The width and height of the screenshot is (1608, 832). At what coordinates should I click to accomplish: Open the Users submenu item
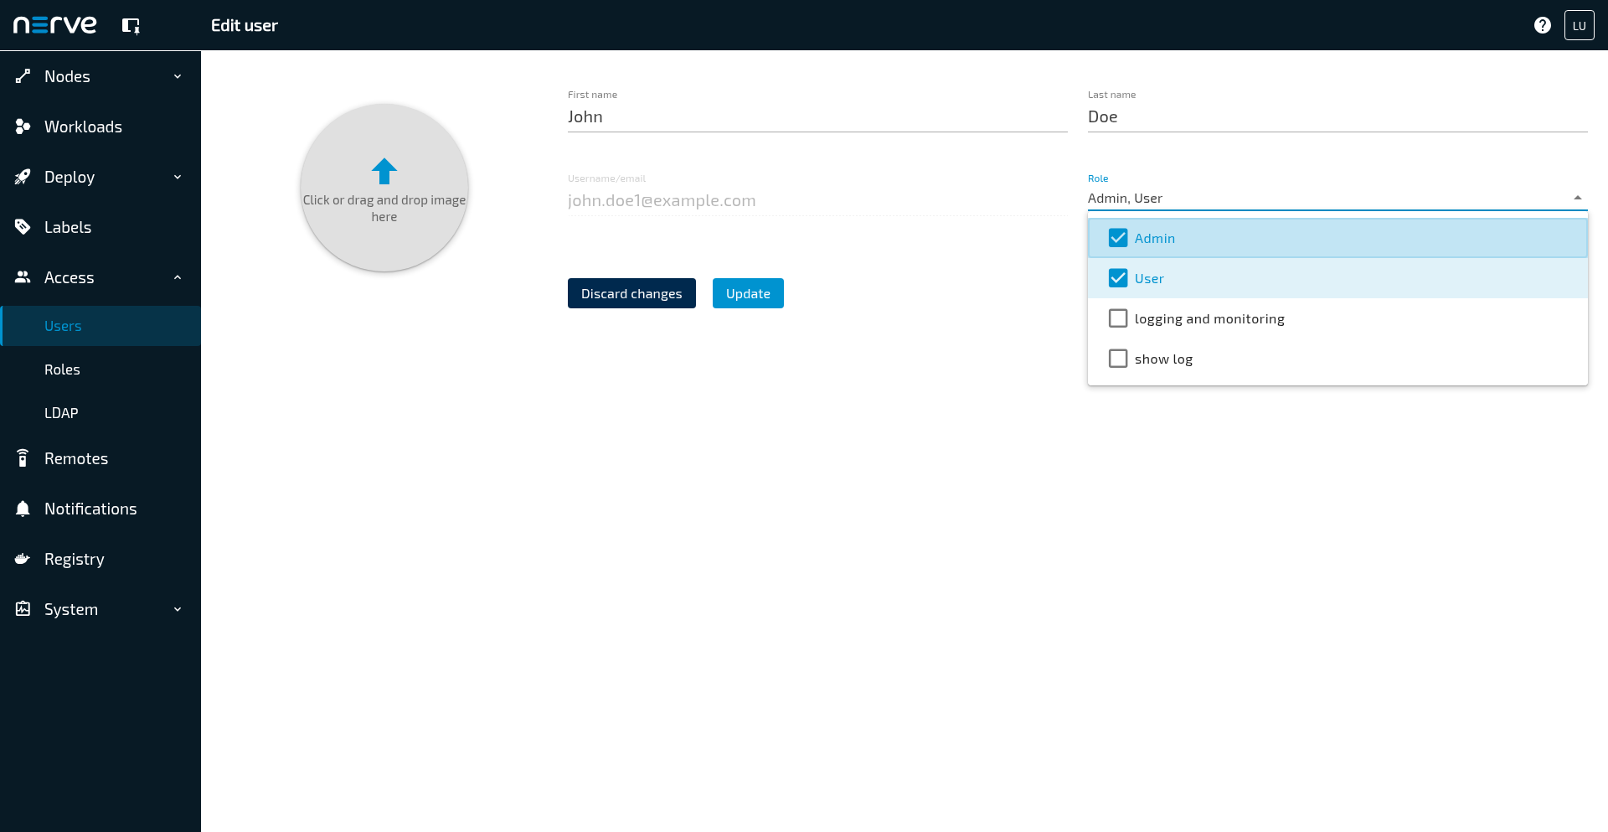click(100, 326)
